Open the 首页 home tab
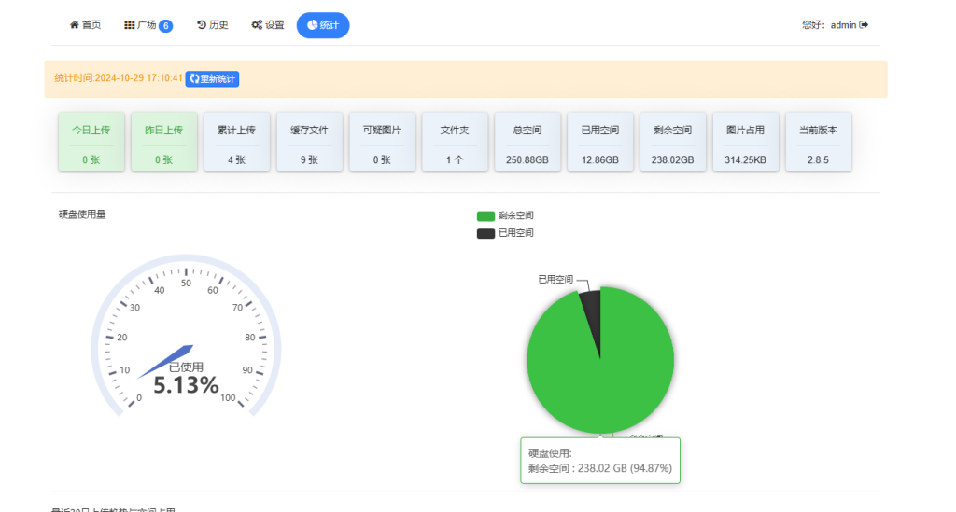956x512 pixels. pos(85,25)
